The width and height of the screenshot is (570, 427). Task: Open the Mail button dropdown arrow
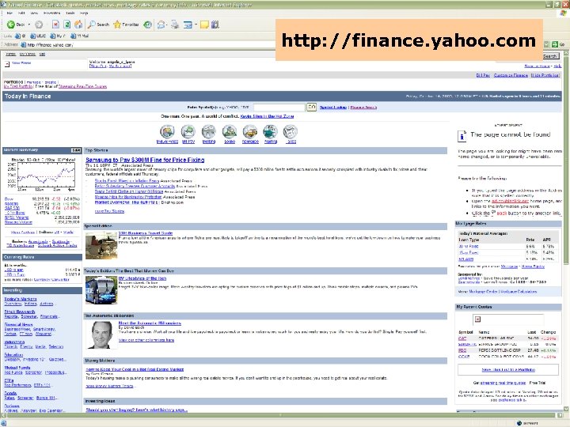[x=167, y=25]
